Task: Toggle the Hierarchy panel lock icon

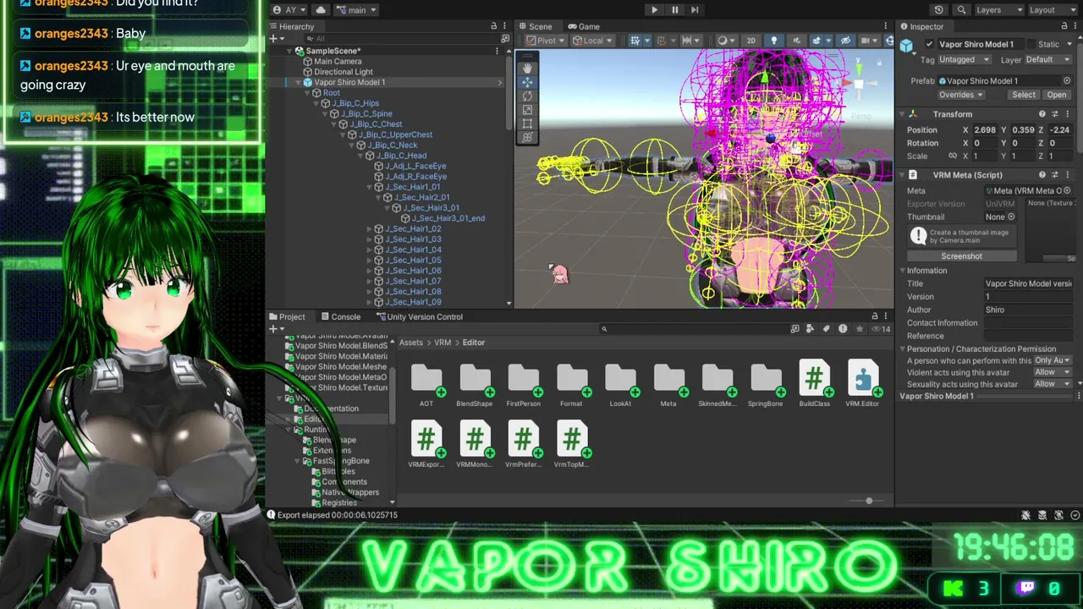Action: coord(494,26)
